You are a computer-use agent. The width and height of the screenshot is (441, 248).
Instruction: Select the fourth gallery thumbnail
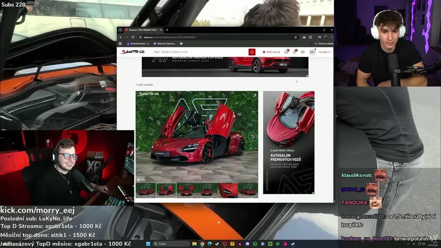pos(207,190)
